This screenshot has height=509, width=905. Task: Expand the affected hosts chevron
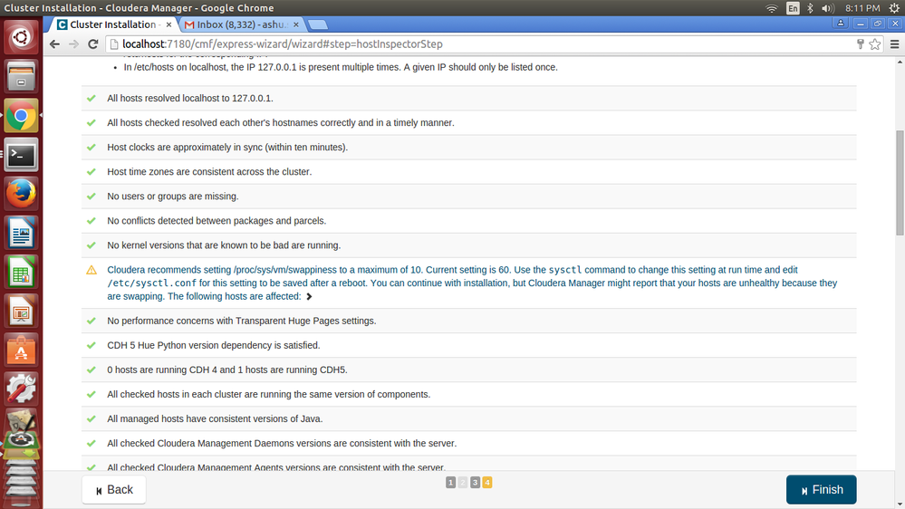point(309,297)
